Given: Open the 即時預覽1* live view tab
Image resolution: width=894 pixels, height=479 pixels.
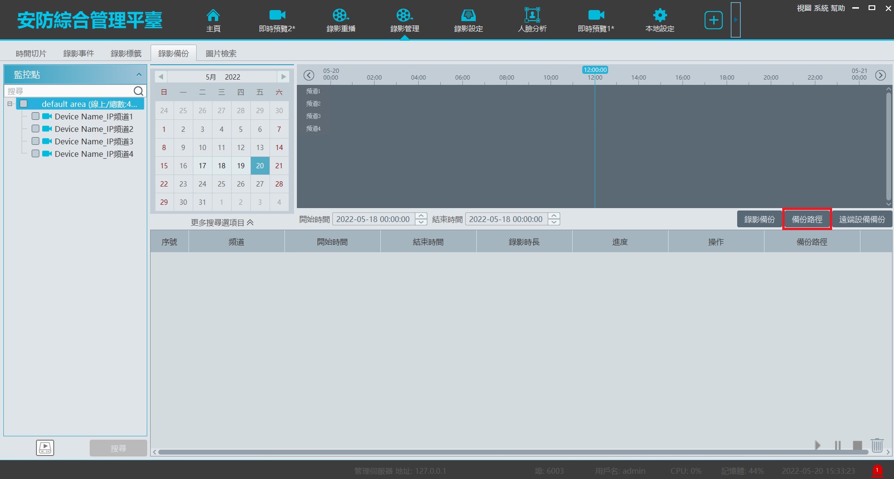Looking at the screenshot, I should click(x=596, y=21).
